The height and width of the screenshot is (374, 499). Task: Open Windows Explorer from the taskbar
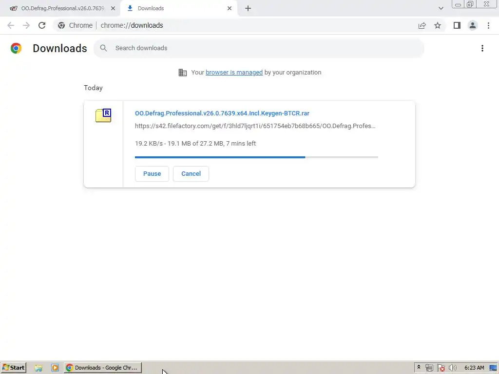[x=38, y=368]
